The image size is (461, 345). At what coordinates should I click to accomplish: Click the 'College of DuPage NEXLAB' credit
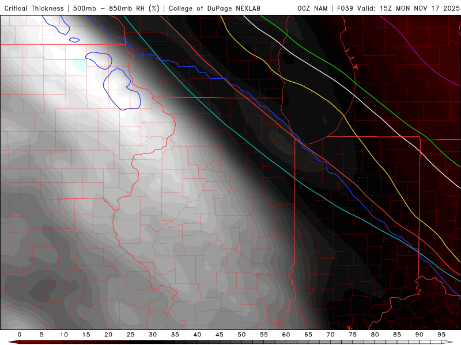coord(214,8)
